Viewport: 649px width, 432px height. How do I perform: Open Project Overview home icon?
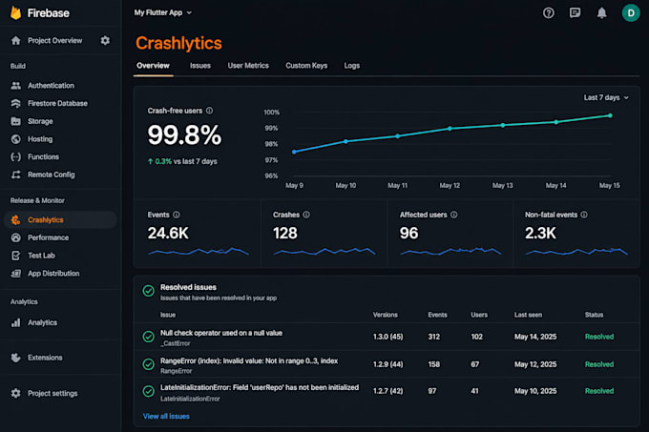(x=15, y=40)
